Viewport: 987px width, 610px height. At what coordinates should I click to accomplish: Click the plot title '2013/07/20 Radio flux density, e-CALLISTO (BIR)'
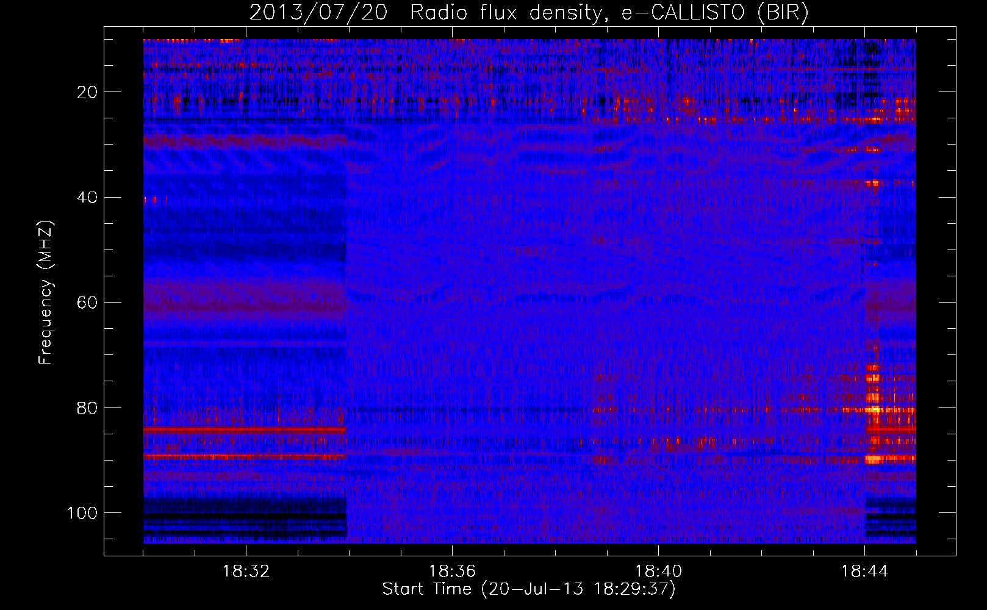click(529, 12)
